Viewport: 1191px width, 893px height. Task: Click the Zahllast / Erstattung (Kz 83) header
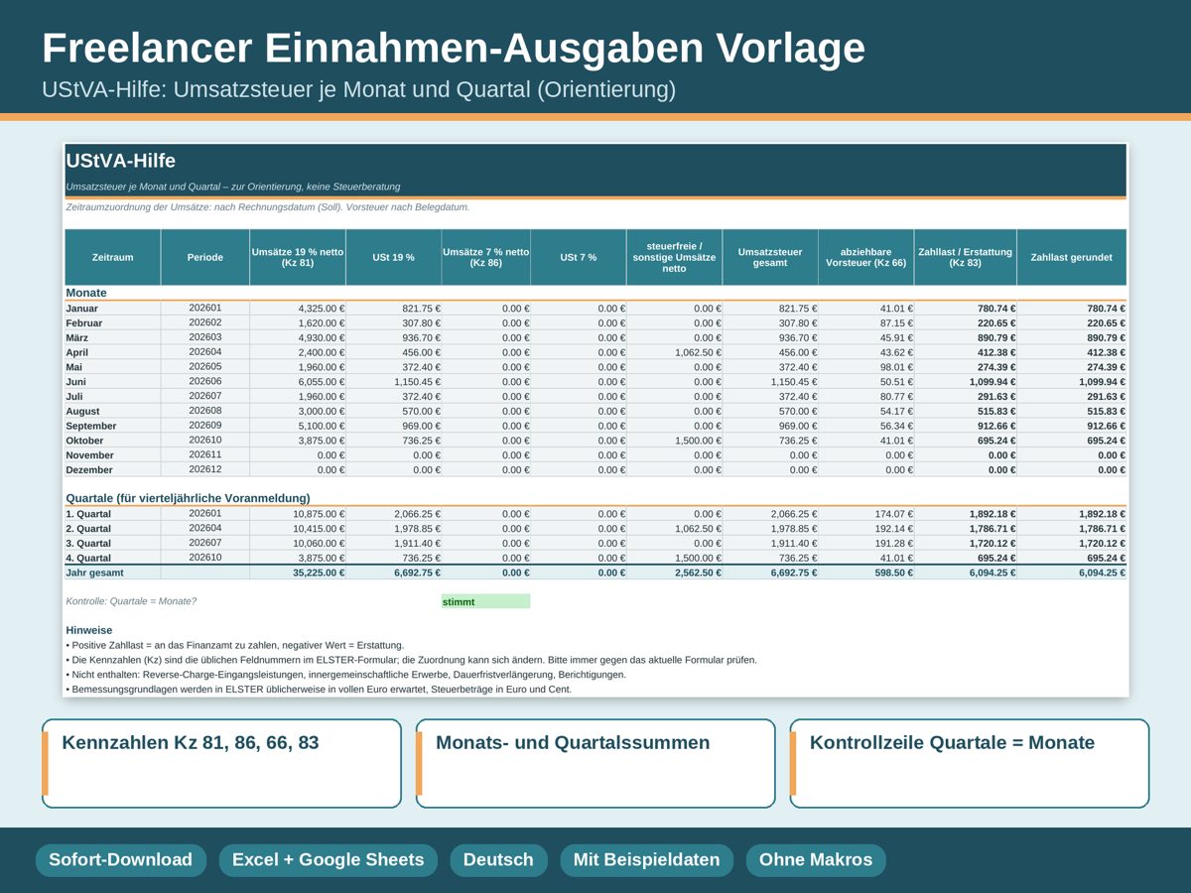pyautogui.click(x=966, y=257)
